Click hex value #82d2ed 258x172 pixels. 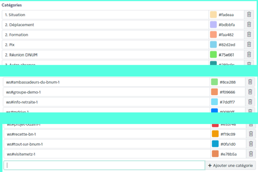pyautogui.click(x=227, y=45)
